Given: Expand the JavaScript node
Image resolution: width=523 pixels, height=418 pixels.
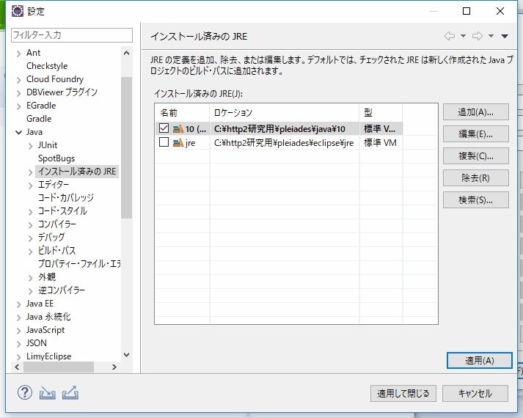Looking at the screenshot, I should tap(18, 331).
